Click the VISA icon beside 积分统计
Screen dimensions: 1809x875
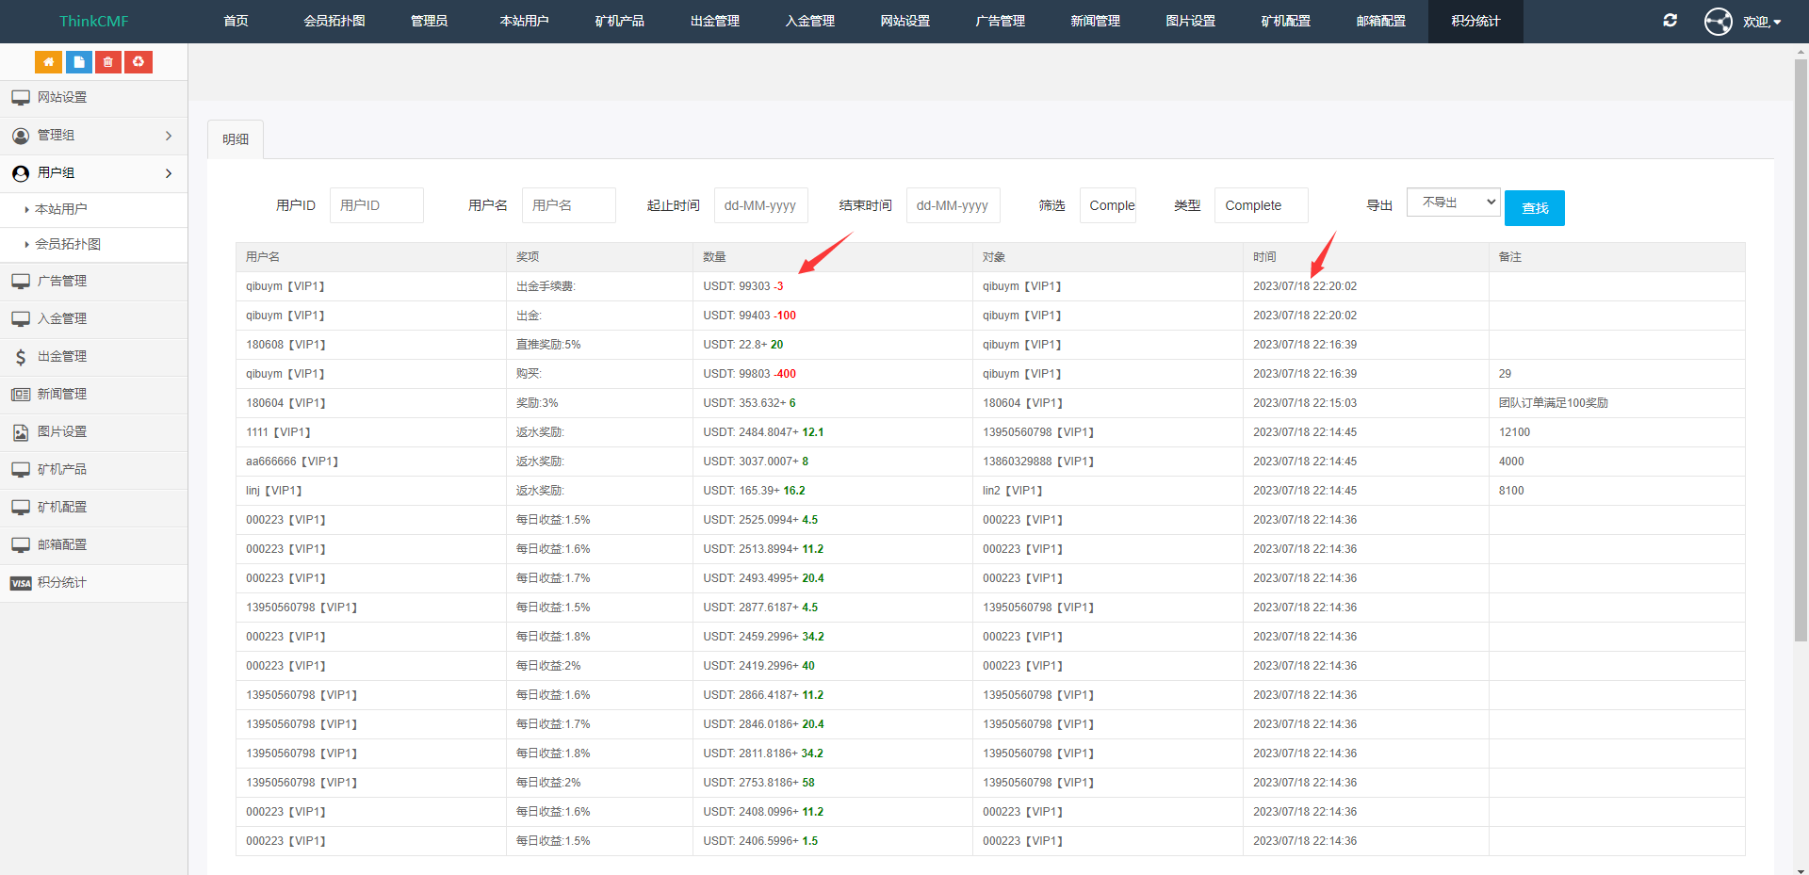pyautogui.click(x=21, y=583)
